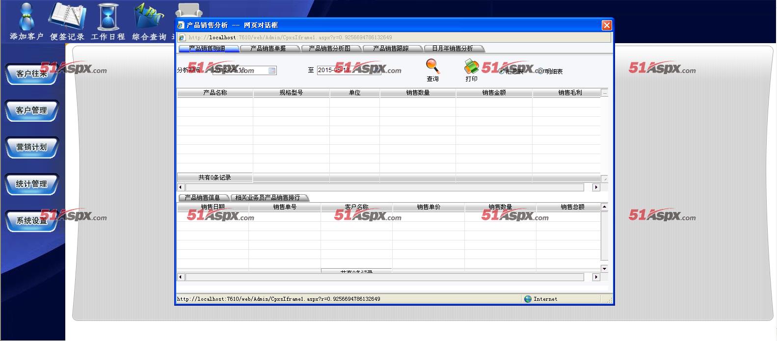Viewport: 777px width, 341px height.
Task: Click the 销售金额 column header
Action: point(494,93)
